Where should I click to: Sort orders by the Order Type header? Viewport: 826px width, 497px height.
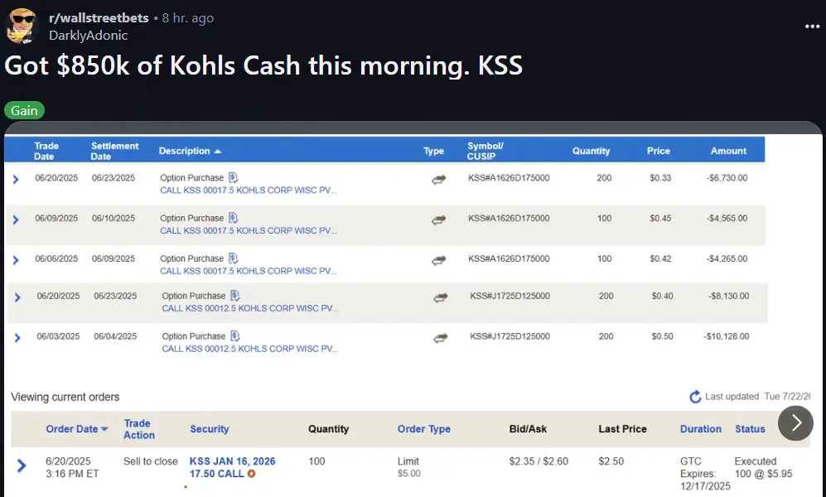424,429
